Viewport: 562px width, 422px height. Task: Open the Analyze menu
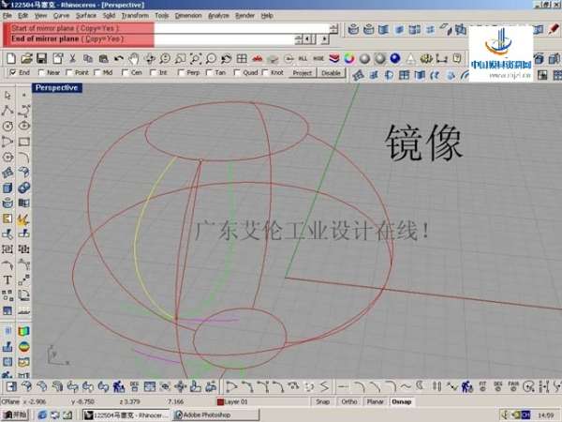pos(218,15)
